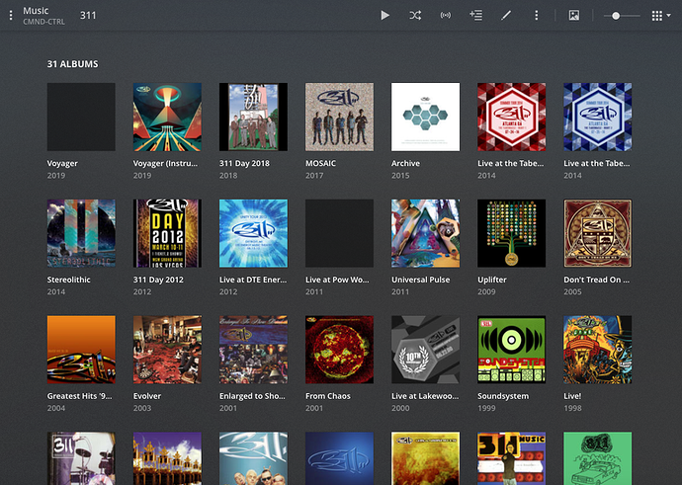Open the Live! 1998 album cover
682x485 pixels.
pos(598,350)
